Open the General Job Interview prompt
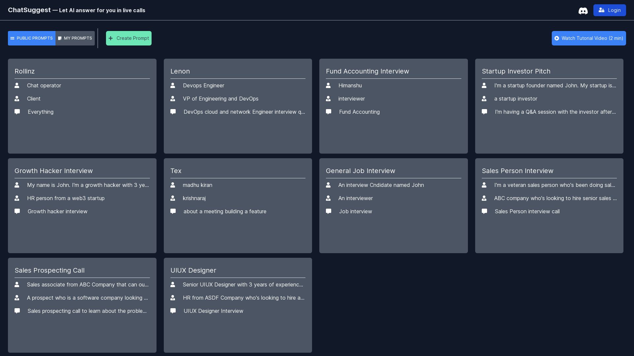634x356 pixels. [393, 205]
